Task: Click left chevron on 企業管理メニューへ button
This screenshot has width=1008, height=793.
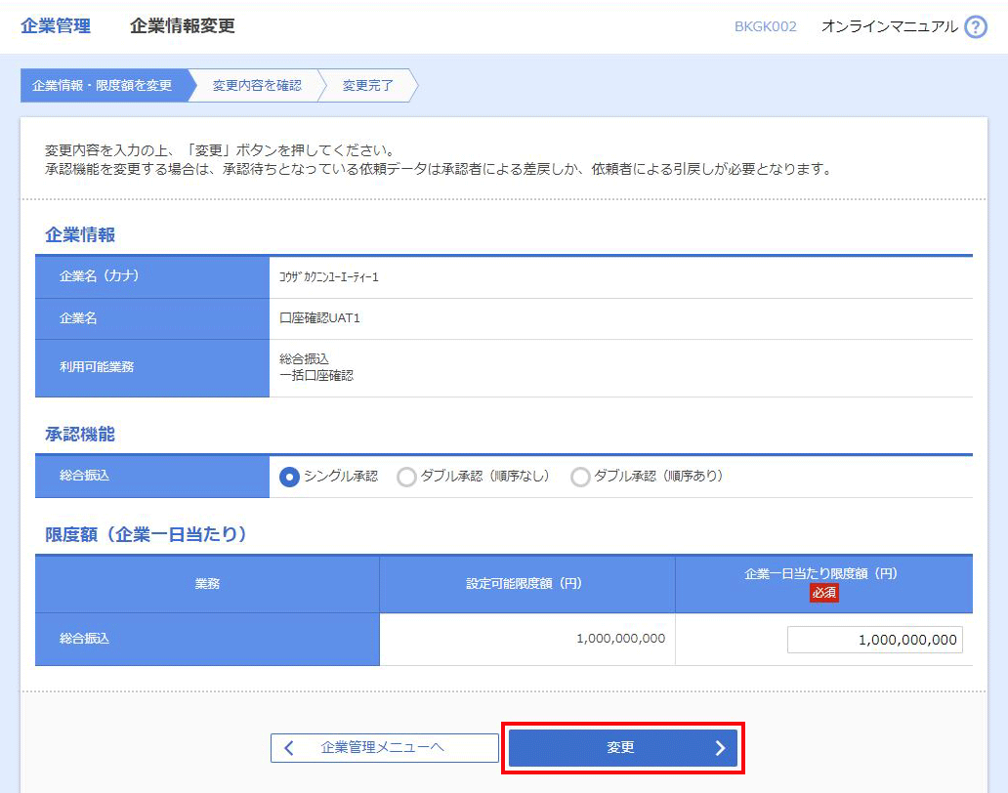Action: [289, 748]
